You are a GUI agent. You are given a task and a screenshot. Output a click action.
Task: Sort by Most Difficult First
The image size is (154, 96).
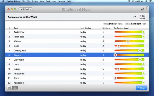click(113, 24)
